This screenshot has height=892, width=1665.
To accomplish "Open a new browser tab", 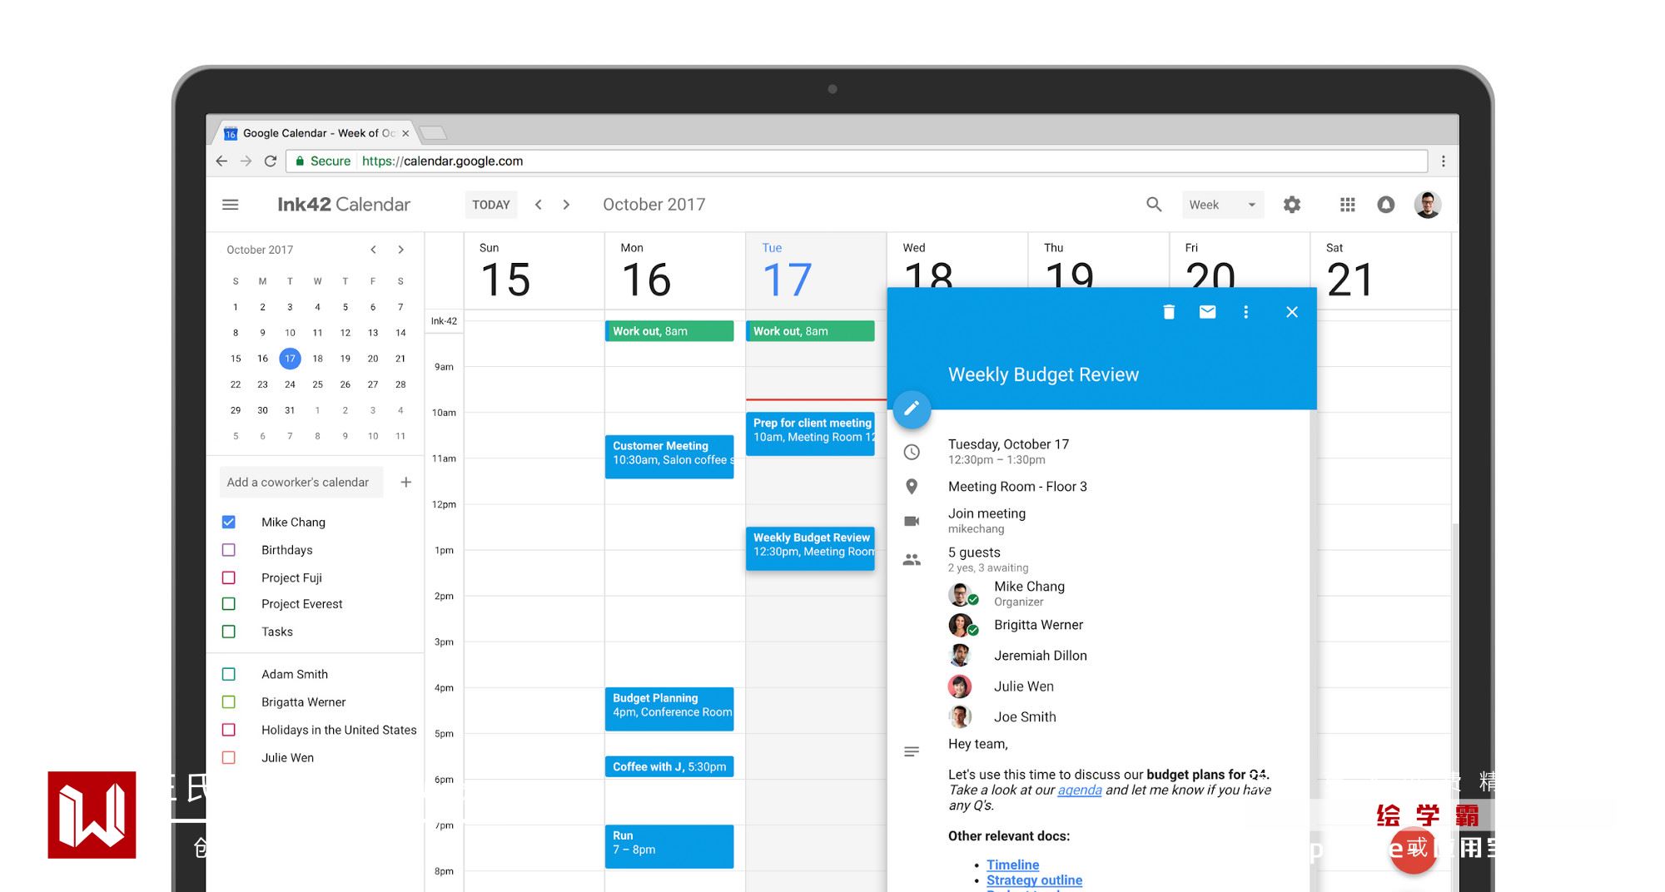I will point(434,133).
